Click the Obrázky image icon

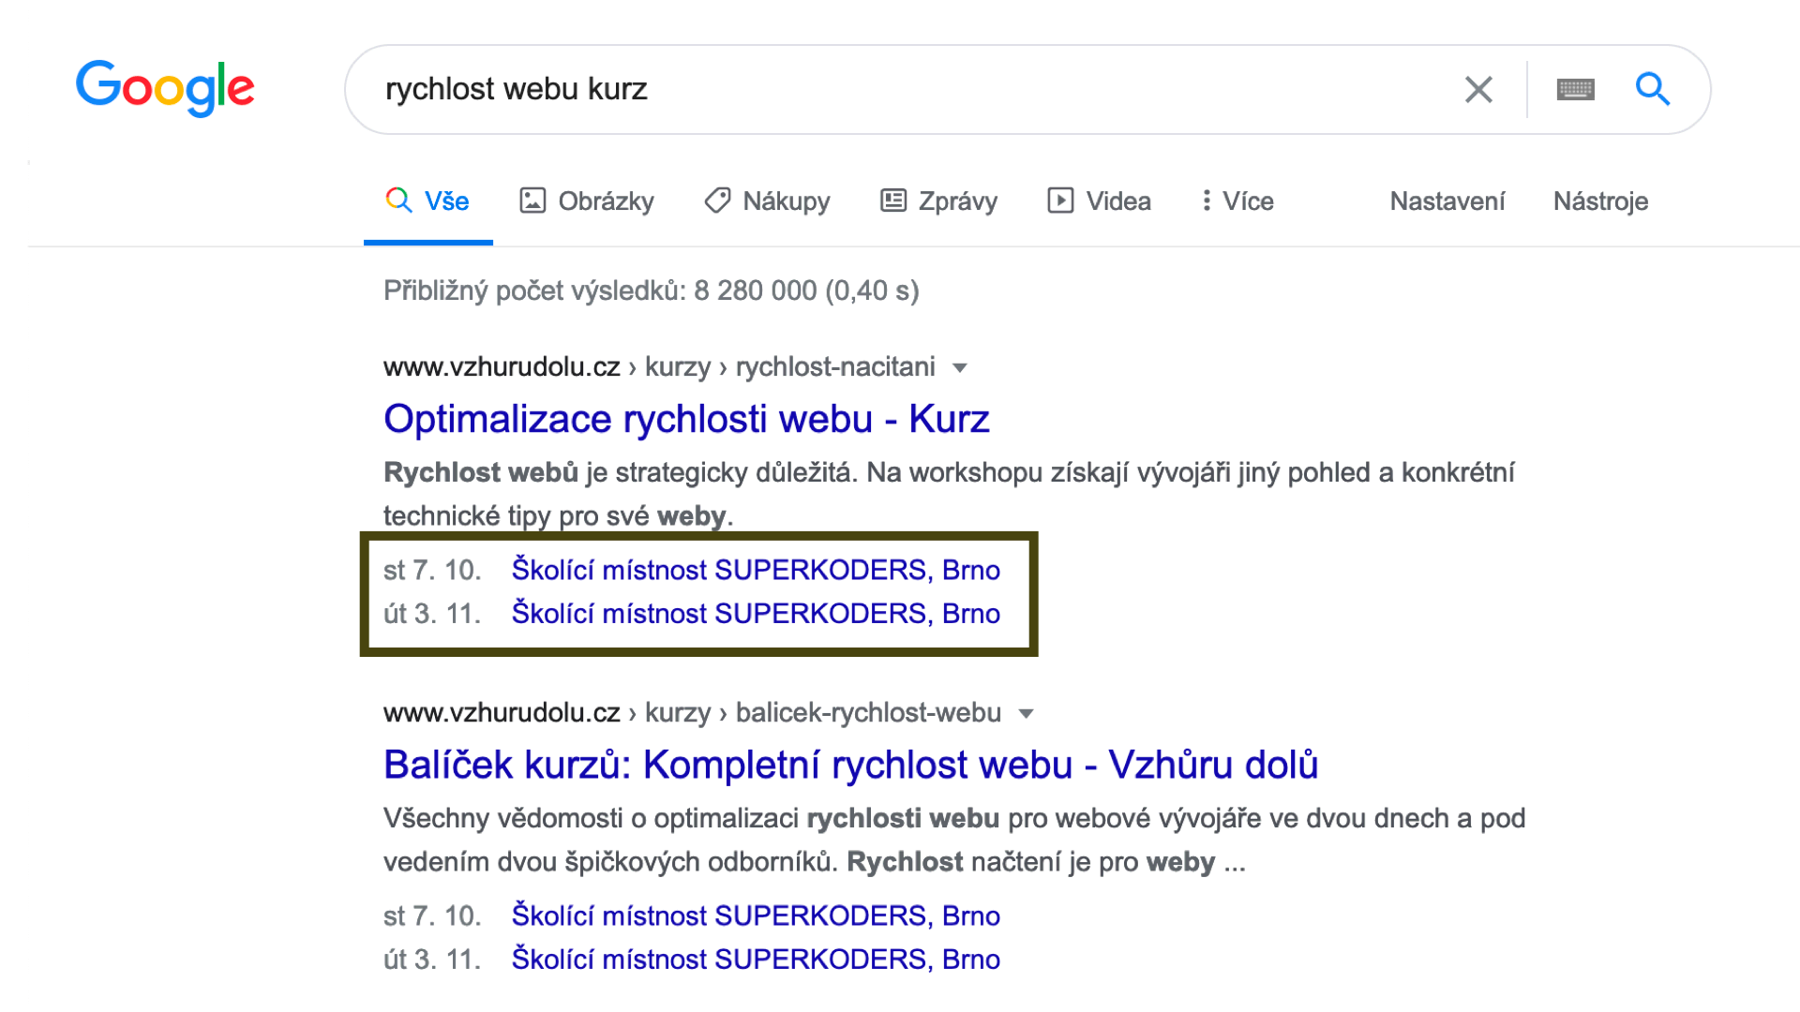532,201
